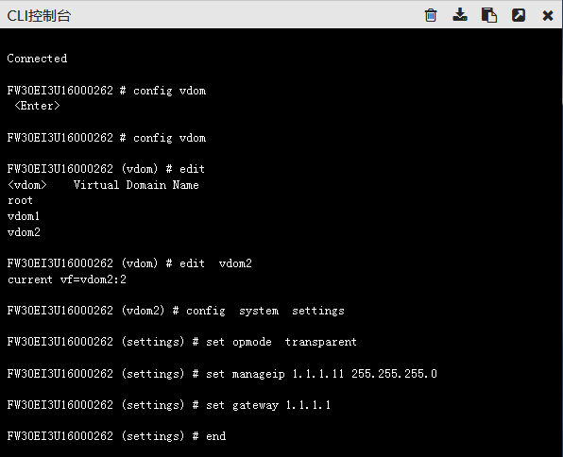The width and height of the screenshot is (563, 457).
Task: Click the CLI控制台 title label
Action: coord(39,16)
